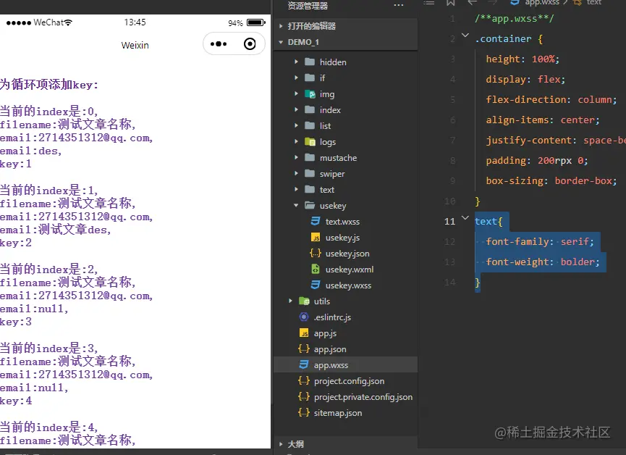This screenshot has height=455, width=626.
Task: Click the Weixin navigation title
Action: [x=135, y=45]
